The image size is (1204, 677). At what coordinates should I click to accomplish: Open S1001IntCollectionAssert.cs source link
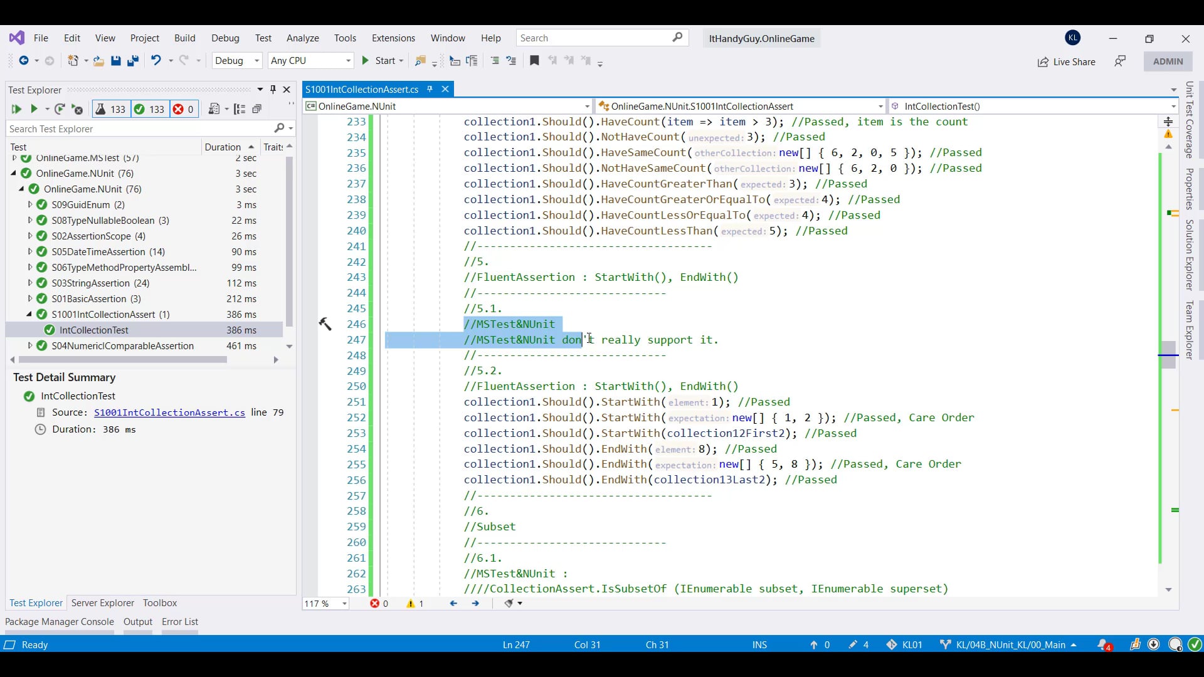pos(169,412)
